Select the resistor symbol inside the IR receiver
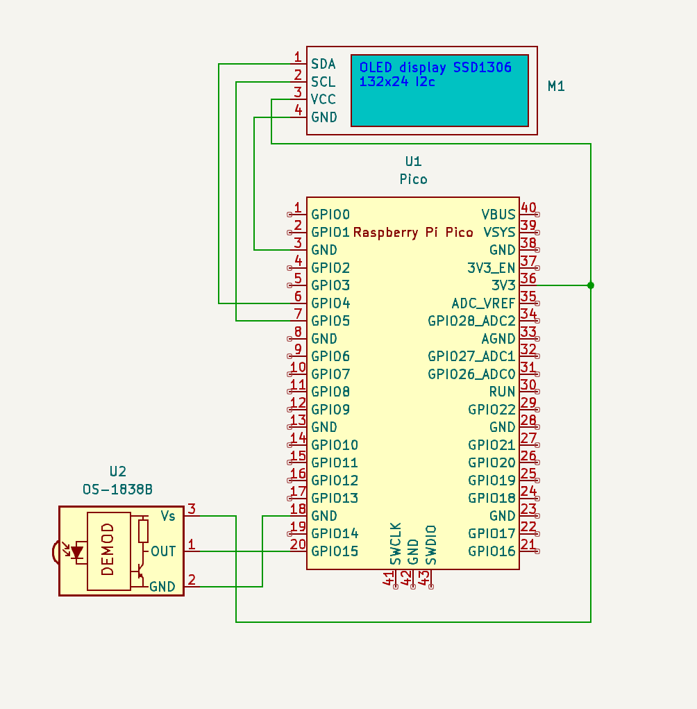This screenshot has height=709, width=697. click(x=143, y=531)
